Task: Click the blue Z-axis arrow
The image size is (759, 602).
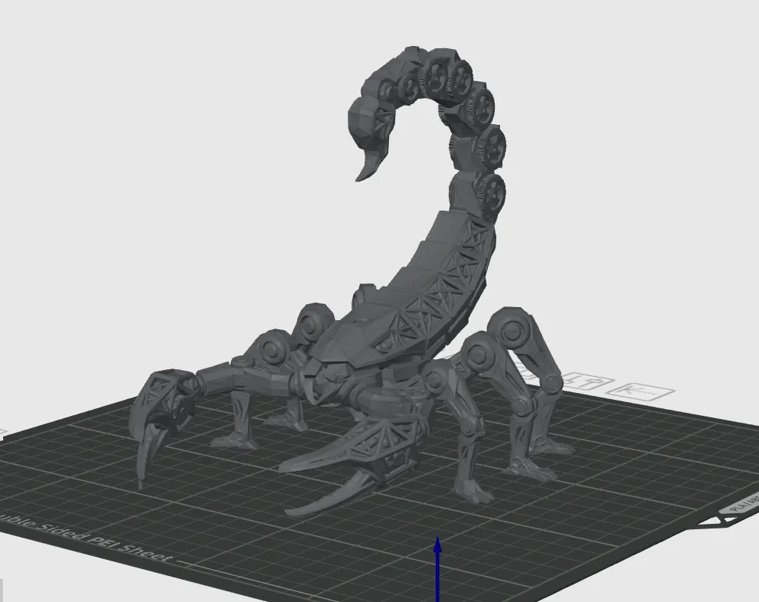Action: tap(437, 568)
